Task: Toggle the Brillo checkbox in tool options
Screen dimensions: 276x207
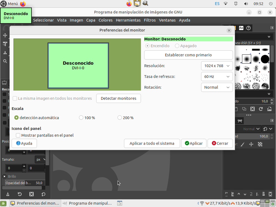Action: [5, 176]
